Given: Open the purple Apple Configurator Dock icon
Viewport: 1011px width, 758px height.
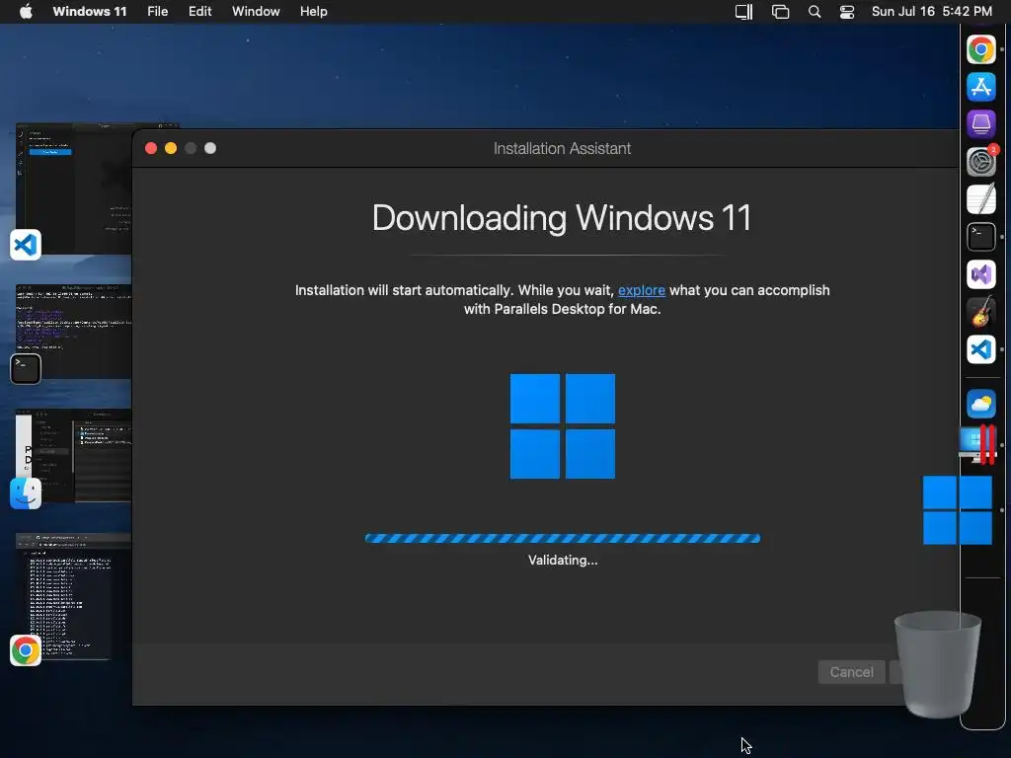Looking at the screenshot, I should click(x=980, y=123).
